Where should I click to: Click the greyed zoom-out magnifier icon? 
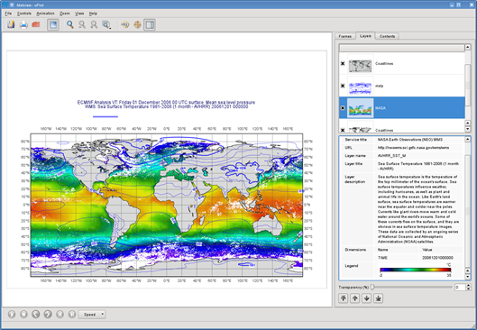click(82, 24)
